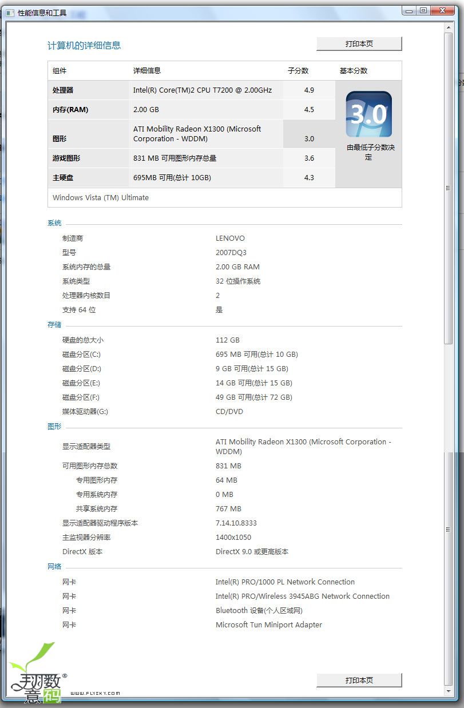Click the "显示适配器类型" label
The width and height of the screenshot is (464, 708).
tap(86, 447)
